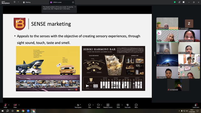Screen dimensions: 201x113
Task: Start camera with the Video button
Action: (15, 106)
